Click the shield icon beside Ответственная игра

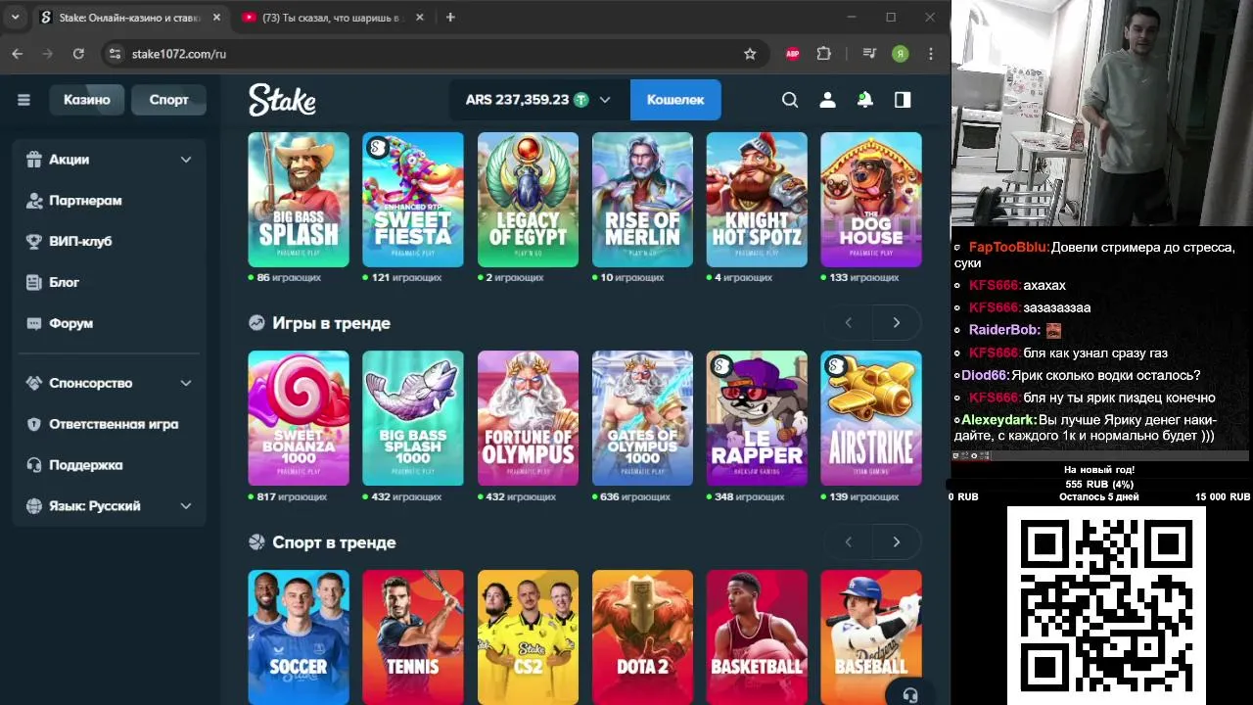(34, 424)
